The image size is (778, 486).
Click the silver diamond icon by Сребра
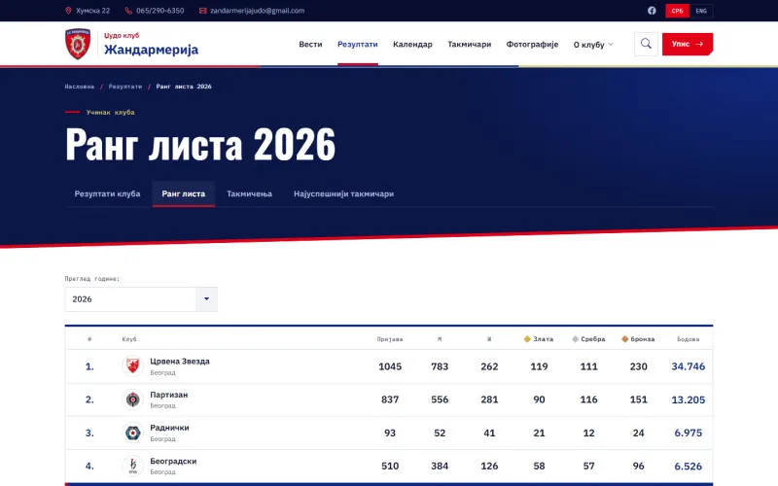point(575,339)
